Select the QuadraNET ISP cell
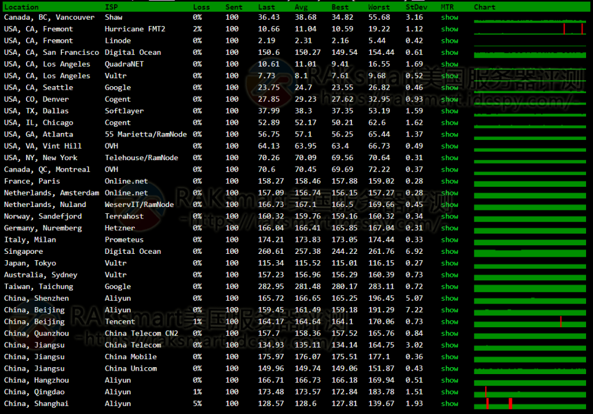Screen dimensions: 593x414 [124, 64]
